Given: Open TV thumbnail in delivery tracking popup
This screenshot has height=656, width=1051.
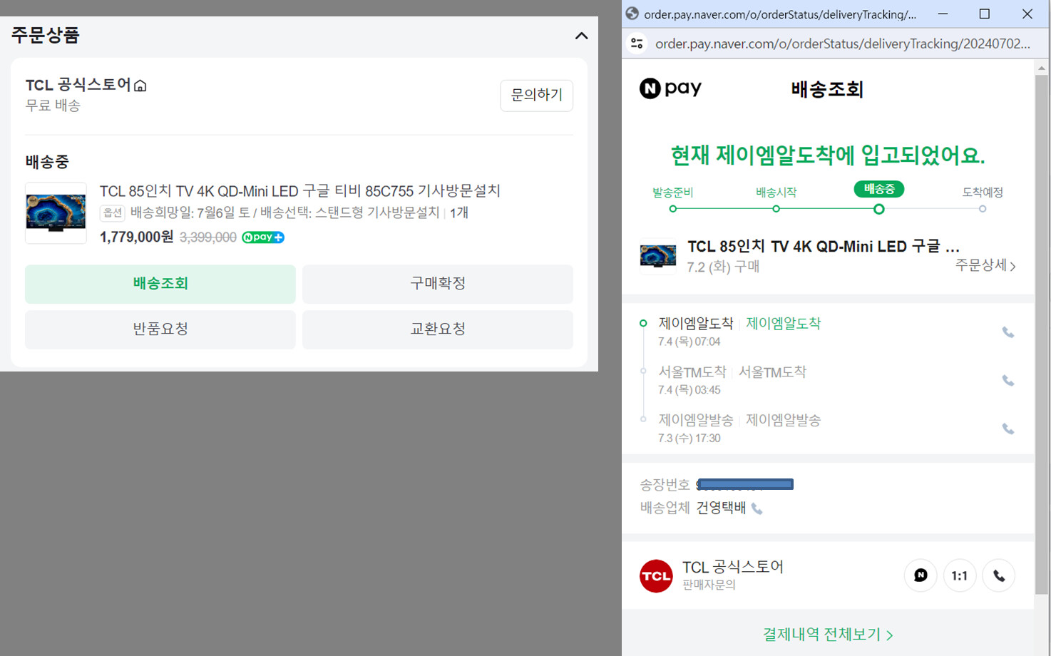Looking at the screenshot, I should click(x=658, y=256).
